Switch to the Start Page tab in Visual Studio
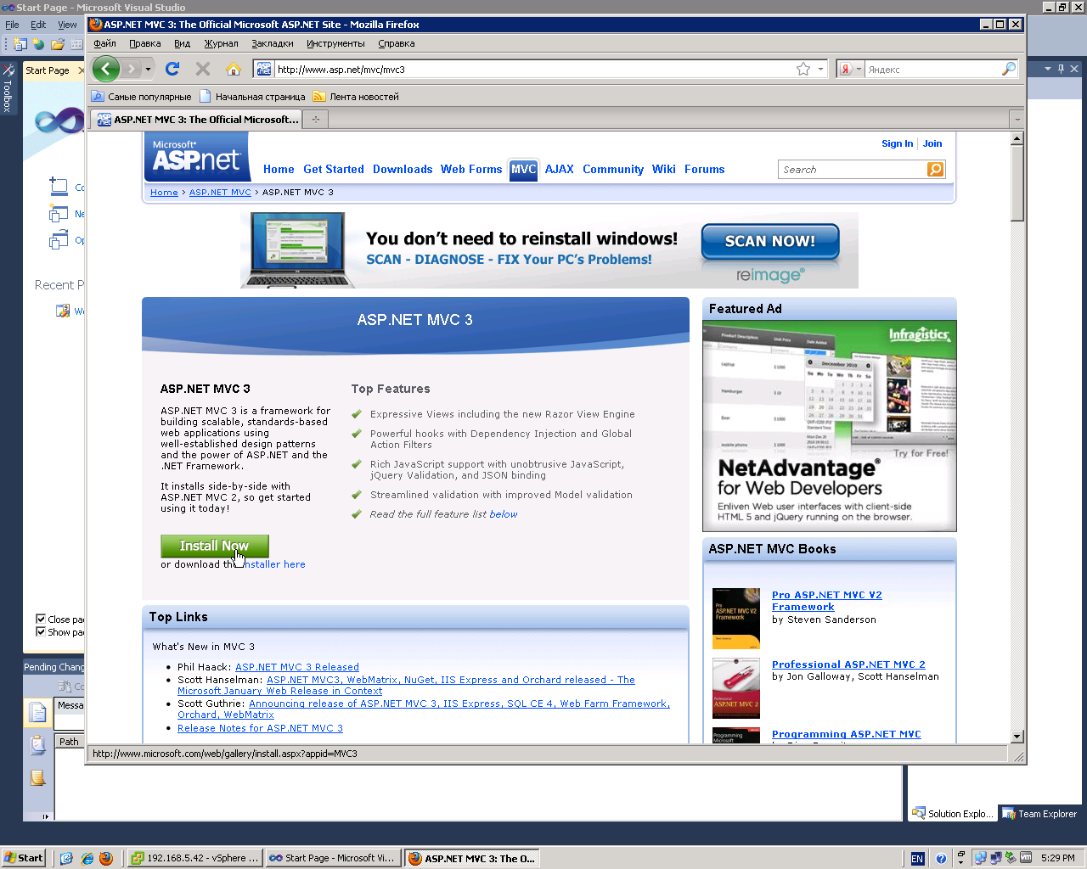Image resolution: width=1087 pixels, height=869 pixels. 48,70
